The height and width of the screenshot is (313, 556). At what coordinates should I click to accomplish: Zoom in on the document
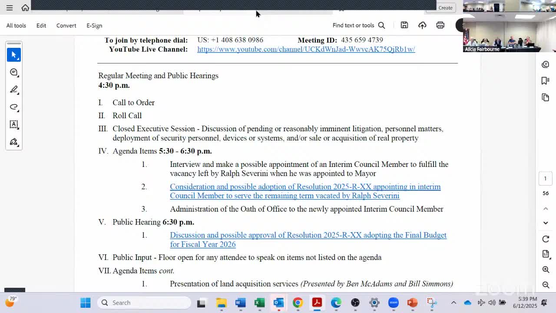pos(546,270)
